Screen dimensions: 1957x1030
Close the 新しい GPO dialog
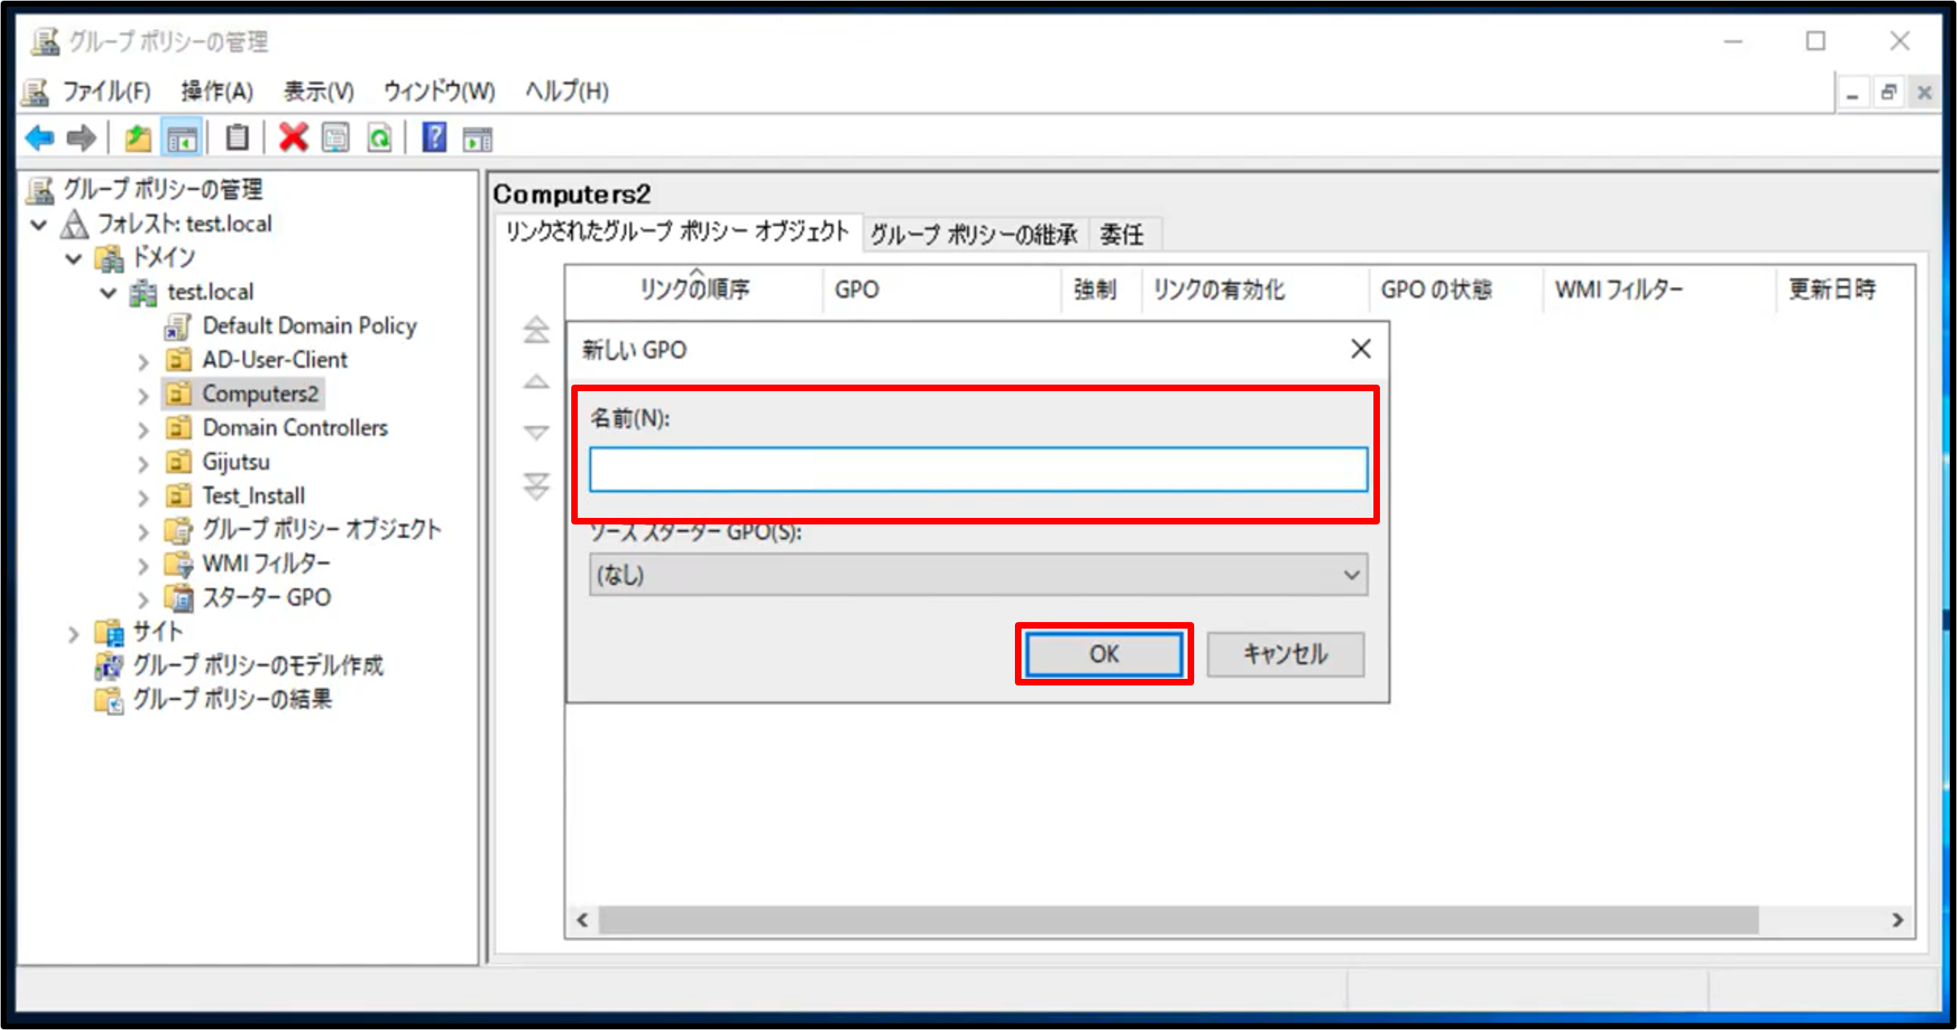[x=1360, y=350]
